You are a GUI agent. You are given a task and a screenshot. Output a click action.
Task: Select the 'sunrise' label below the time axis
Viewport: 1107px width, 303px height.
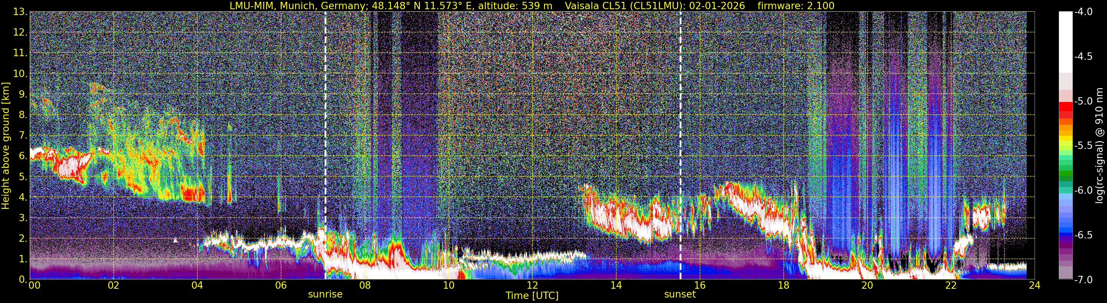[x=325, y=295]
